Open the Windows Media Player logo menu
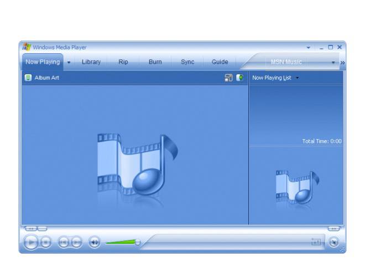This screenshot has height=271, width=365. tap(26, 47)
